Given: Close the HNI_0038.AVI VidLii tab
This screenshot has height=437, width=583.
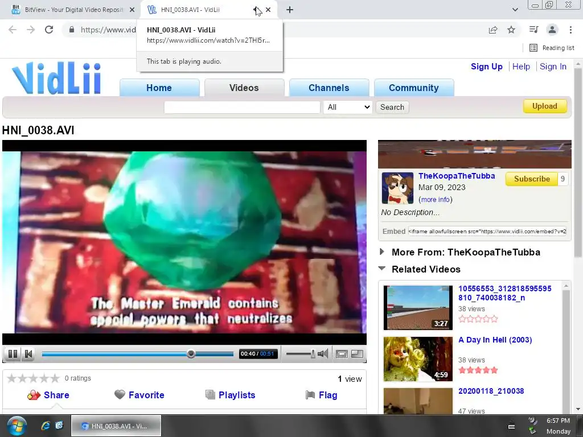Looking at the screenshot, I should (268, 10).
